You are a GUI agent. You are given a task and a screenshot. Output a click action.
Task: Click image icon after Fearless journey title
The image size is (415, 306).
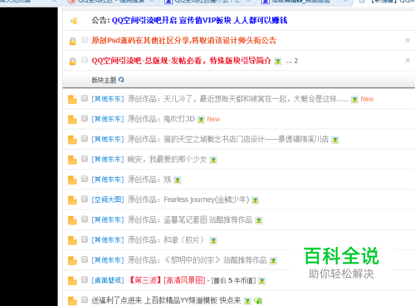click(x=255, y=200)
